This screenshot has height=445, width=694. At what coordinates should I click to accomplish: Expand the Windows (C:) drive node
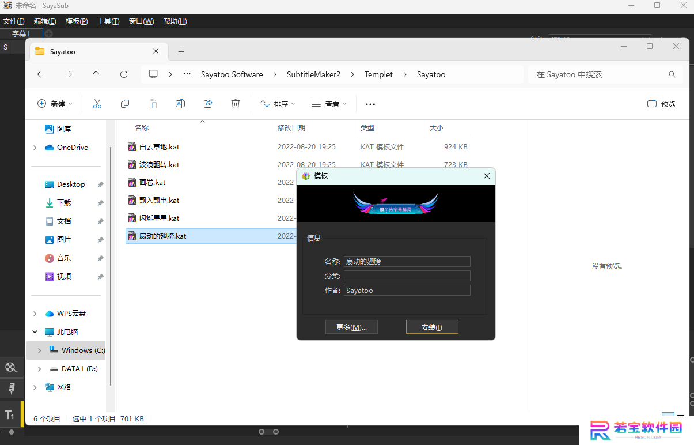[40, 350]
